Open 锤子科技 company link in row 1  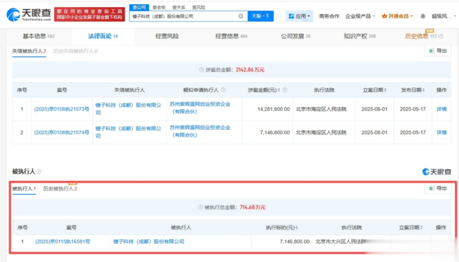[x=128, y=109]
